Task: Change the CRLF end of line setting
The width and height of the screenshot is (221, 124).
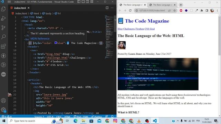Action: coord(59,117)
